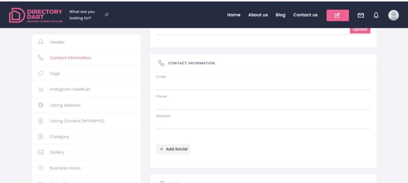Screen dimensions: 408x183
Task: Select Category in the sidebar
Action: (86, 137)
